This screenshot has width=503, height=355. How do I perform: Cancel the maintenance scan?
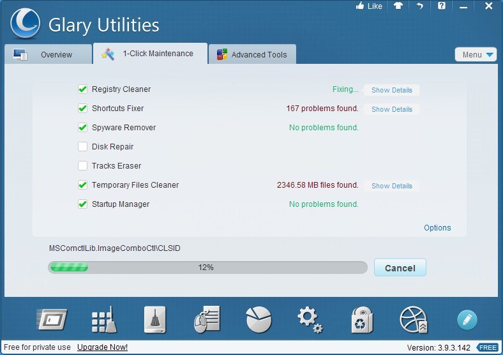coord(400,268)
